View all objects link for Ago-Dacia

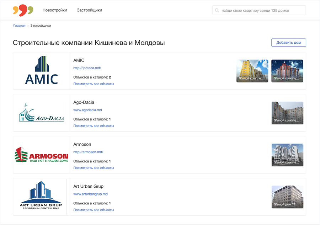94,126
